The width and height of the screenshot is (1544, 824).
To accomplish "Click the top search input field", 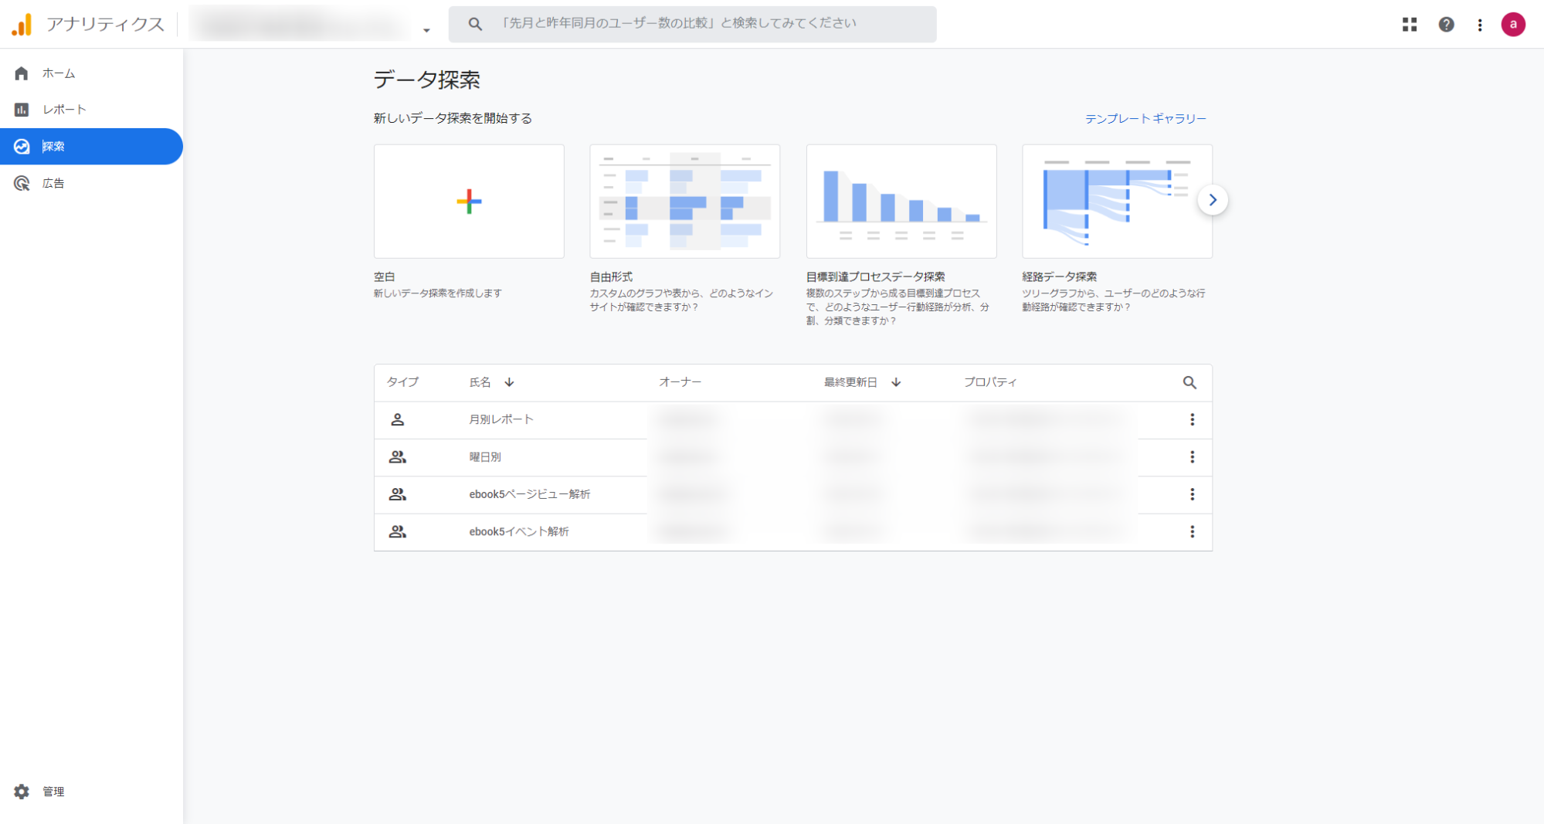I will tap(692, 24).
